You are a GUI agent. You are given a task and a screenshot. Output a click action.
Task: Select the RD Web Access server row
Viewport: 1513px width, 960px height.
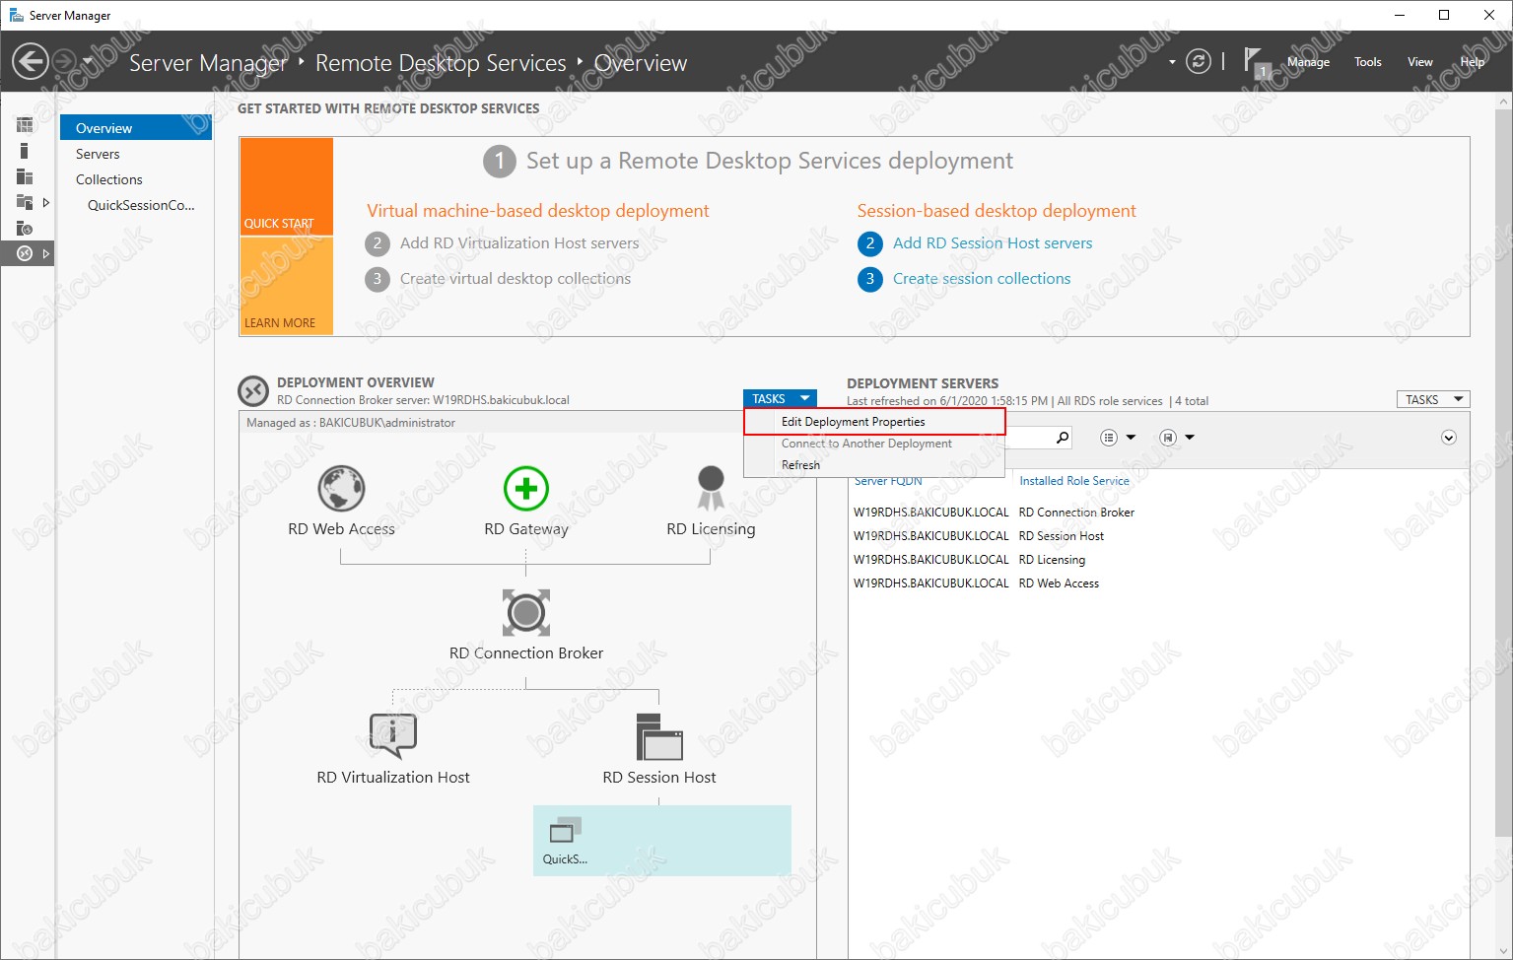[1159, 583]
